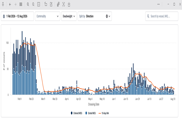
Task: Maximize the viewer window
Action: click(174, 4)
